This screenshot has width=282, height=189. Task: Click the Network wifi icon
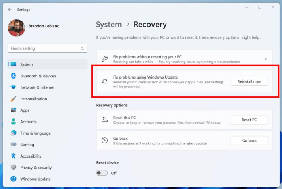13,87
